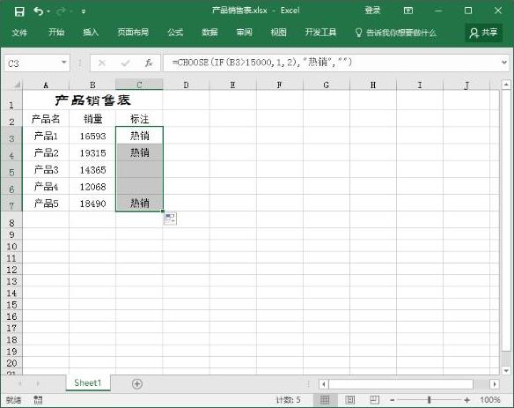
Task: Click the zoom slider handle
Action: click(429, 400)
